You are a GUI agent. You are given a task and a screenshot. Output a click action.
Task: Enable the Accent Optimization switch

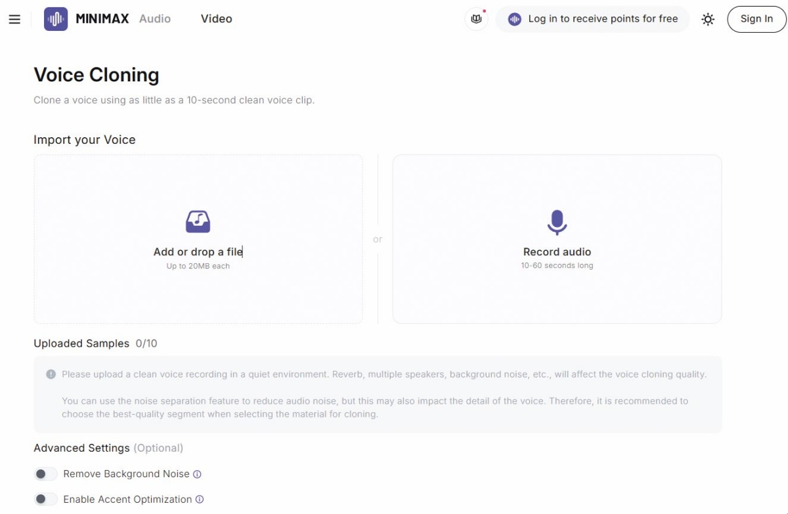[x=46, y=500]
